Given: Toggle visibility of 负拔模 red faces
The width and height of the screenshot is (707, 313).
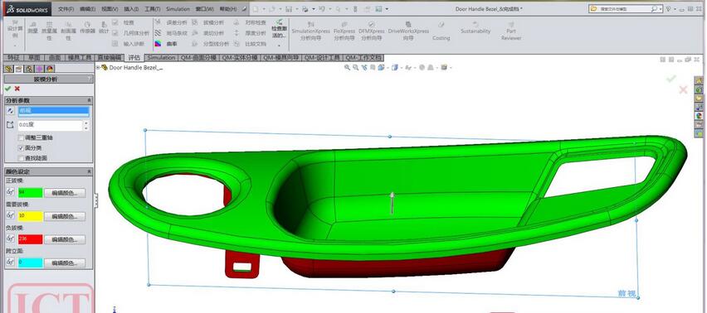Looking at the screenshot, I should coord(10,239).
